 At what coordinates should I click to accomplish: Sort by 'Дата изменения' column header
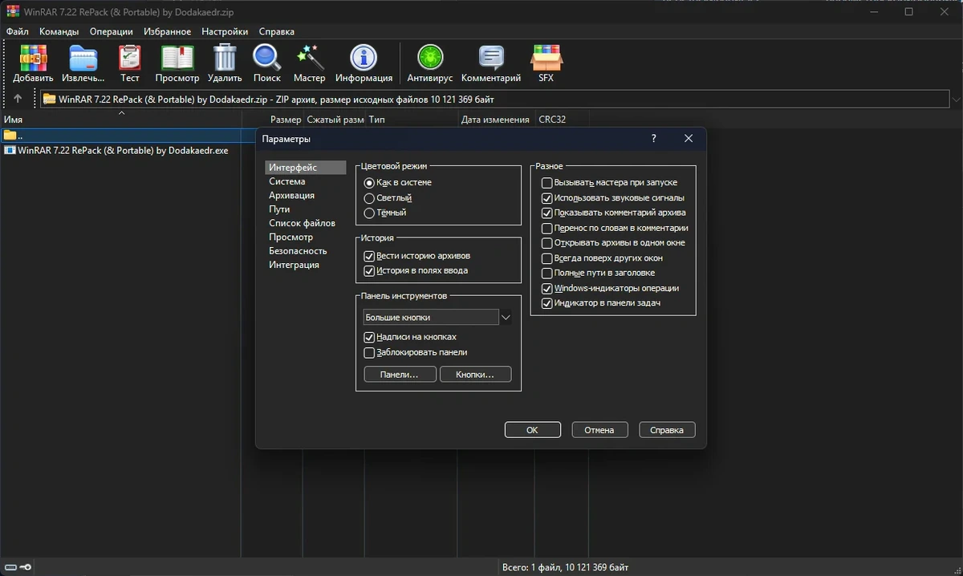point(495,120)
